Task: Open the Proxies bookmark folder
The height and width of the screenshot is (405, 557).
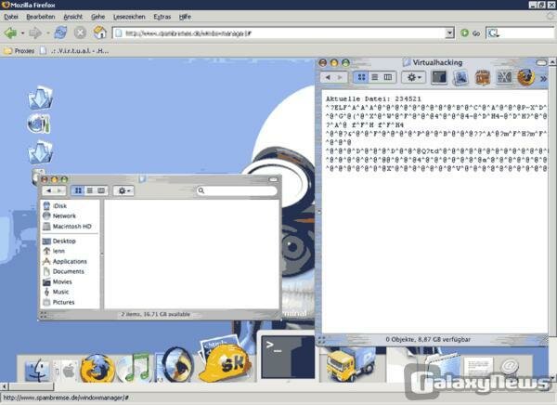Action: (19, 51)
